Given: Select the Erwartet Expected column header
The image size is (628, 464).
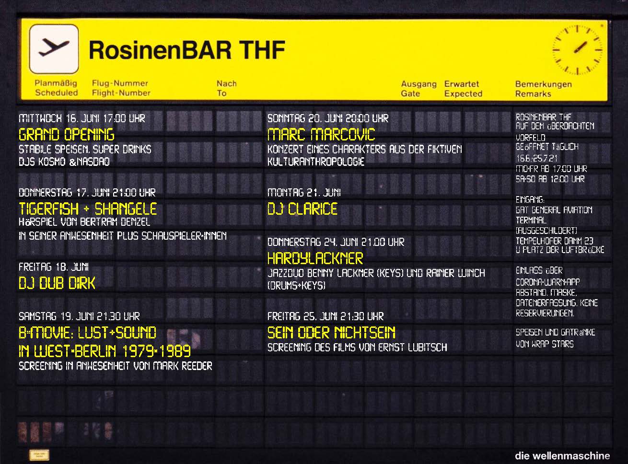Looking at the screenshot, I should click(463, 89).
